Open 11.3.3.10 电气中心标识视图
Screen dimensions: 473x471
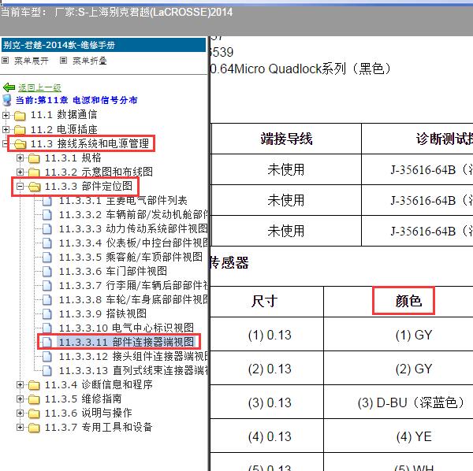[126, 328]
